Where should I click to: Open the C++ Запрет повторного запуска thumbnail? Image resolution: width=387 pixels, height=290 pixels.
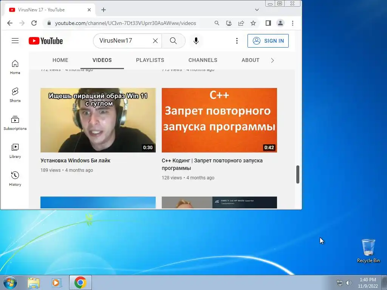click(219, 120)
